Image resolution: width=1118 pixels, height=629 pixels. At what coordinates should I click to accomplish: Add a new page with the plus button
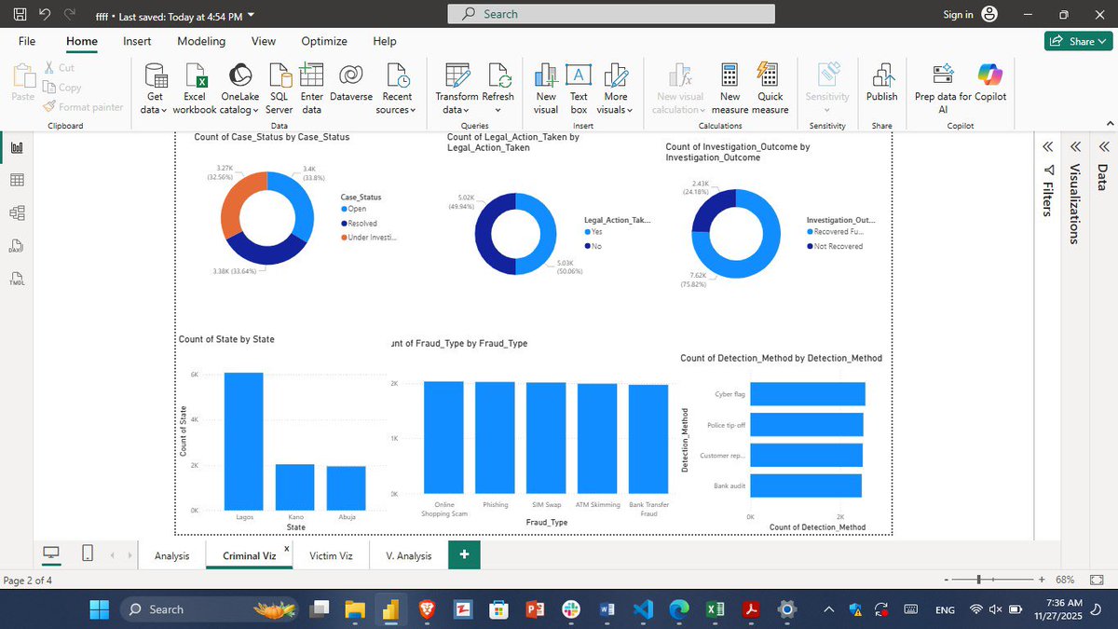click(464, 554)
